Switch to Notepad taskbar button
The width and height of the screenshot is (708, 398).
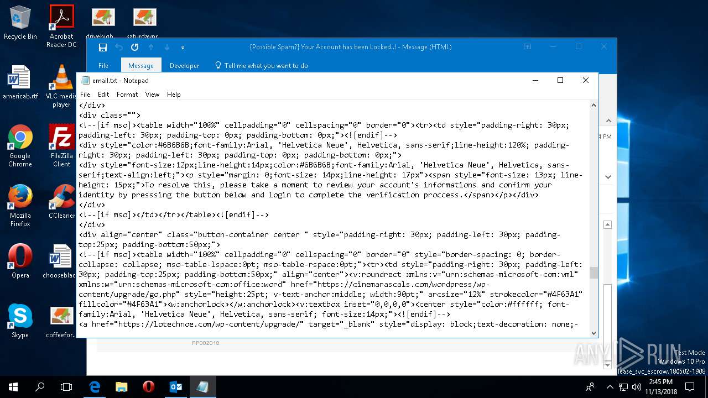point(202,386)
